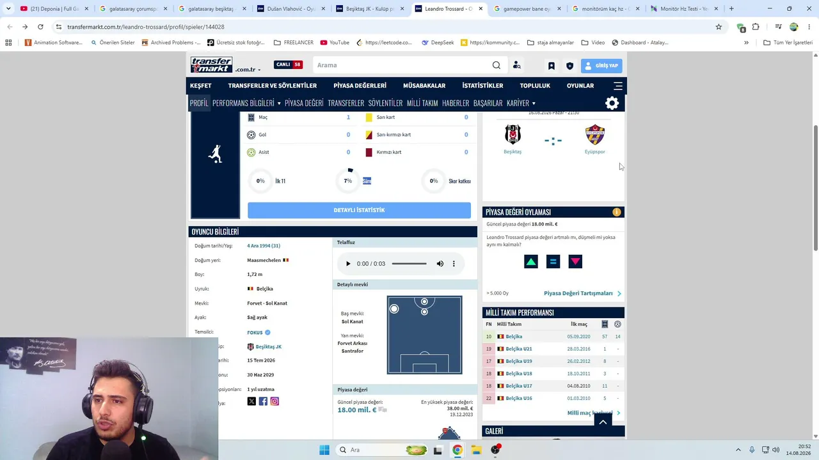Open the X (Twitter) social profile
This screenshot has width=819, height=460.
251,401
